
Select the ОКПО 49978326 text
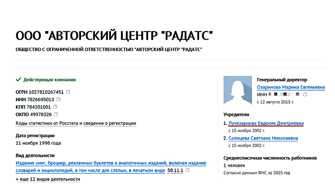tap(33, 114)
